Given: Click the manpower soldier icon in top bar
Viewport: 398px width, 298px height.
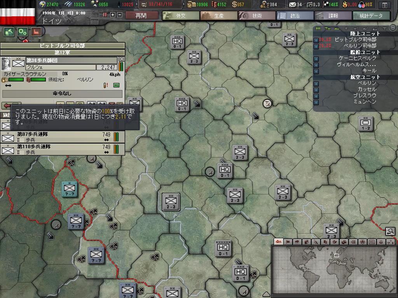Looking at the screenshot, I should tap(265, 4).
